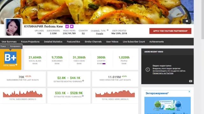Click the YouTube icon on the banner image
Screen dimensions: 204x114
187,21
